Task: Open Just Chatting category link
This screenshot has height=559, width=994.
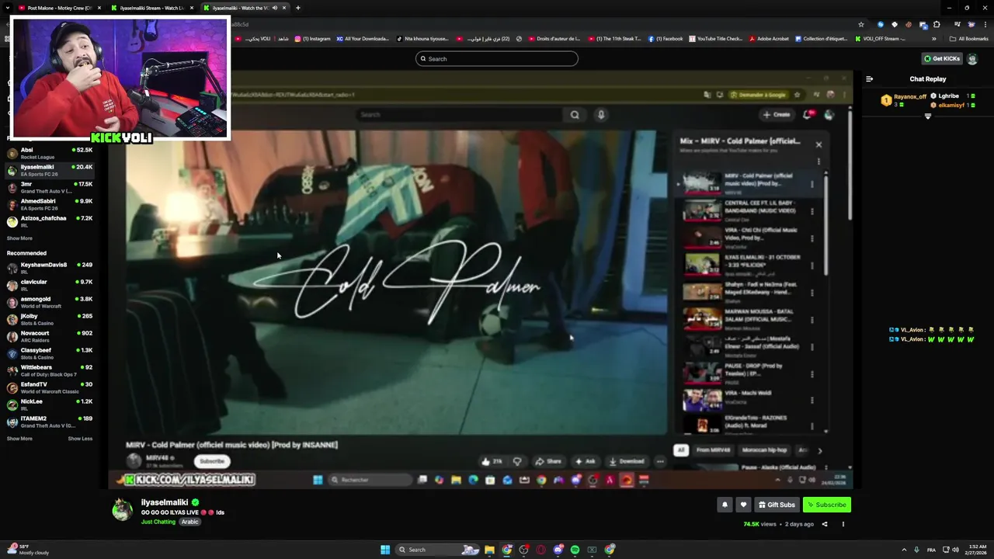Action: click(158, 522)
